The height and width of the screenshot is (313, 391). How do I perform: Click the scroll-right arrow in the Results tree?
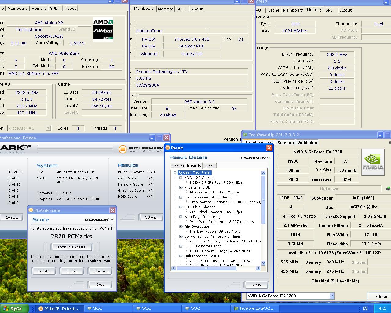[x=258, y=268]
